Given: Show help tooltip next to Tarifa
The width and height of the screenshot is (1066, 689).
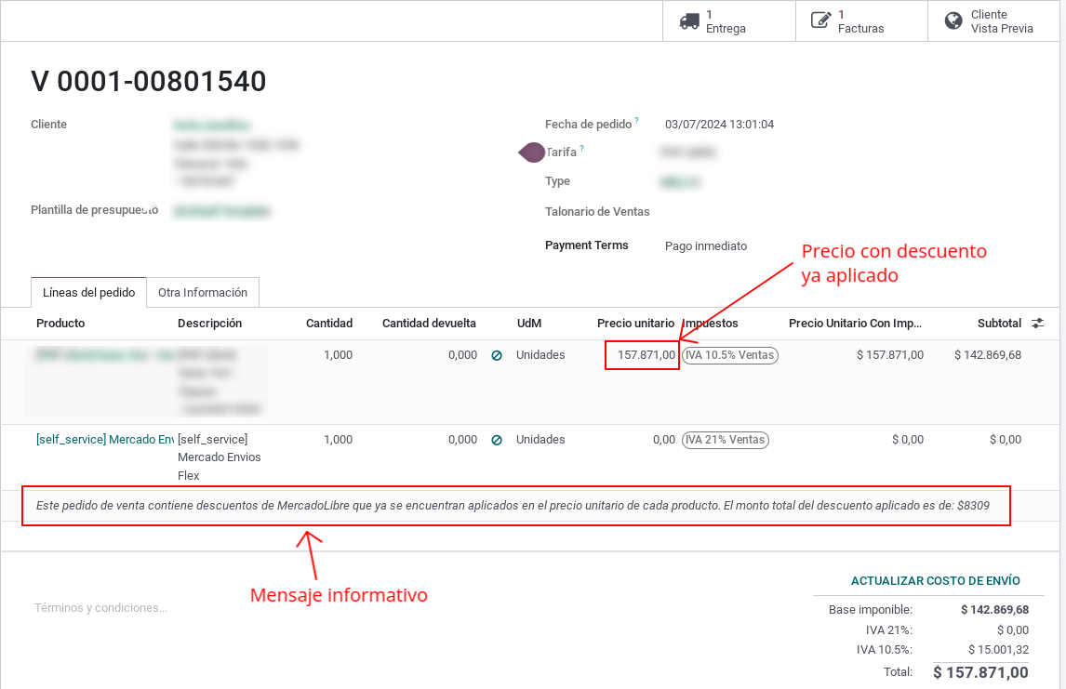Looking at the screenshot, I should (x=582, y=148).
